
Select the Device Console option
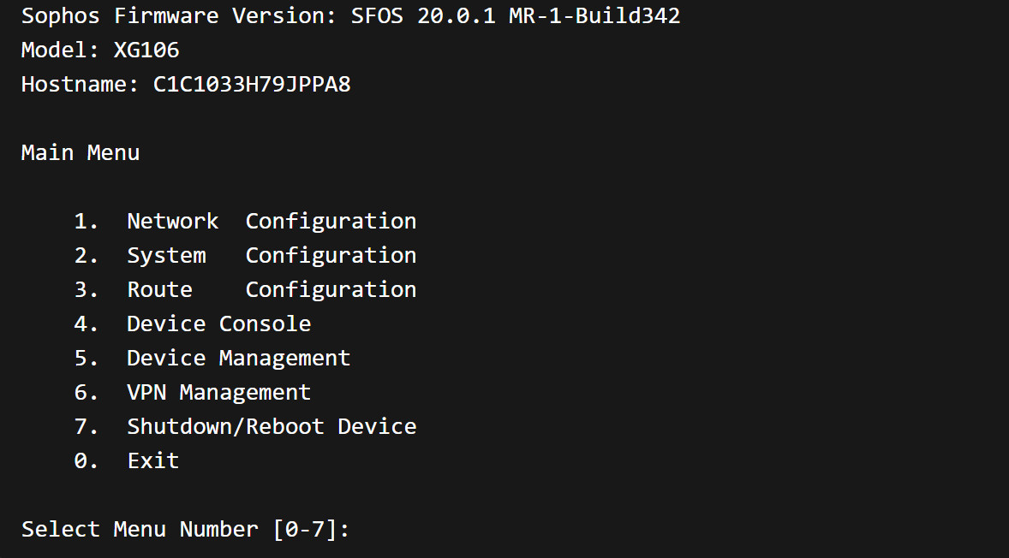pos(218,324)
